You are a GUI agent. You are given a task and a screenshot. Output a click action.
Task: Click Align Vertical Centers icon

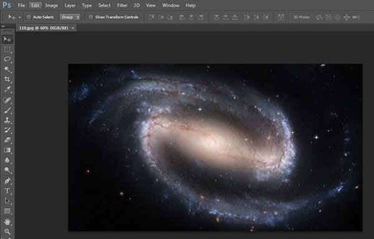(161, 17)
